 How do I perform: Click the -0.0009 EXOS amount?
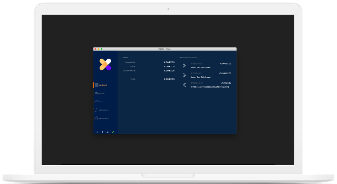click(x=225, y=64)
